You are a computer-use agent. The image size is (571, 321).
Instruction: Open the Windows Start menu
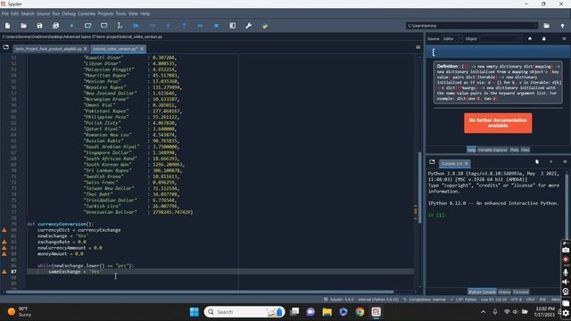pos(194,312)
